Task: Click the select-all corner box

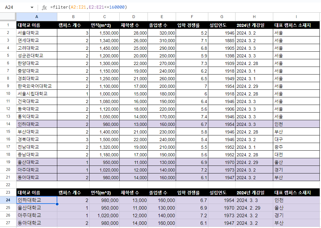Action: click(8, 17)
